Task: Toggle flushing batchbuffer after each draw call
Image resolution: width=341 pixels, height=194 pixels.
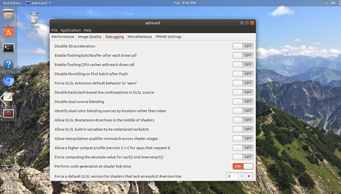Action: pyautogui.click(x=243, y=56)
